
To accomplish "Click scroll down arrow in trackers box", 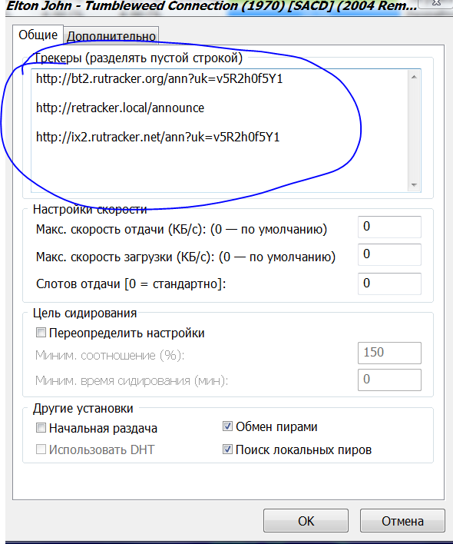I will (414, 185).
